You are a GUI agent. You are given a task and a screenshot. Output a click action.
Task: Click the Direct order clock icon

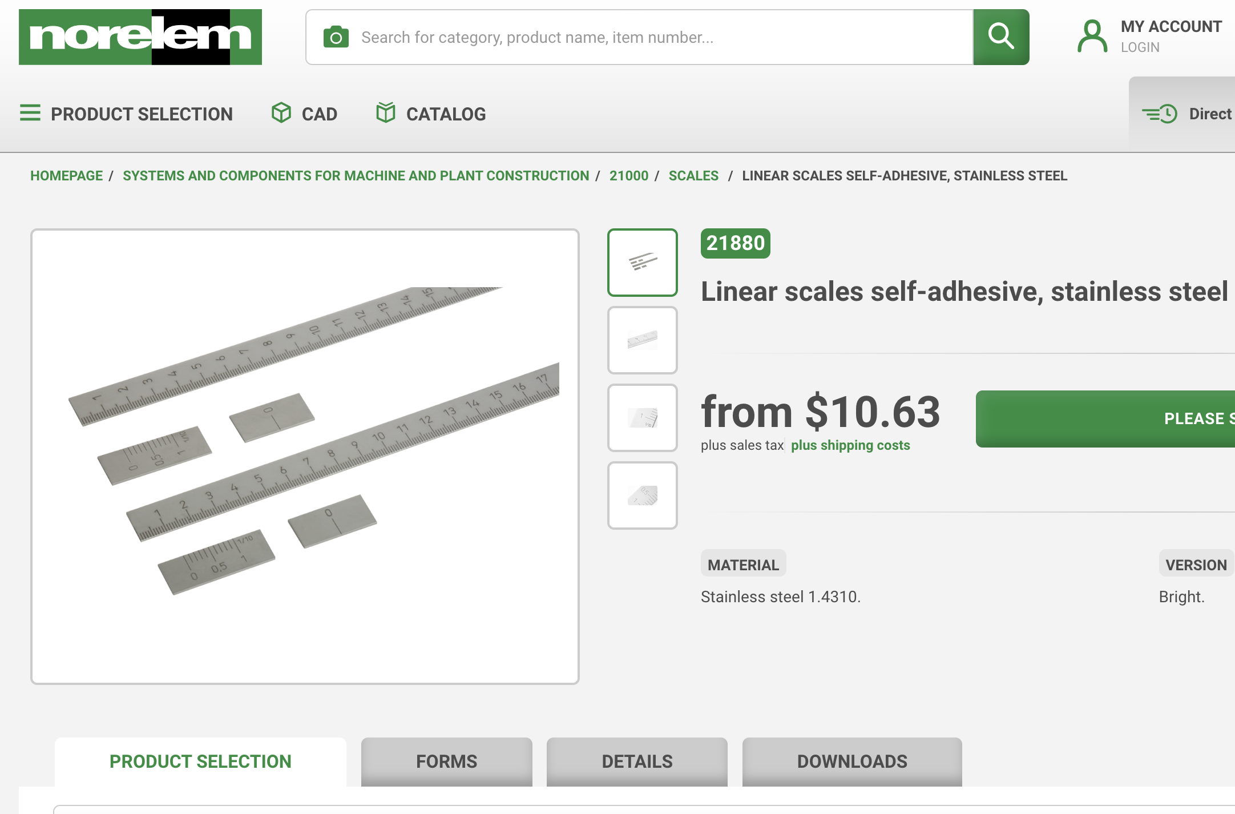1160,114
